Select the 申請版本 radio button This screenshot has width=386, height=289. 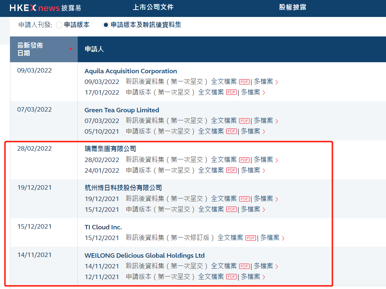(x=59, y=25)
